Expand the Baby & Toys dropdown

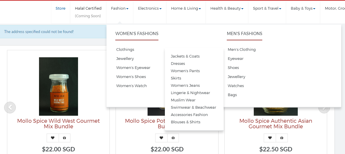pyautogui.click(x=303, y=8)
